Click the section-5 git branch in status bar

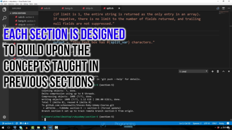8,123
